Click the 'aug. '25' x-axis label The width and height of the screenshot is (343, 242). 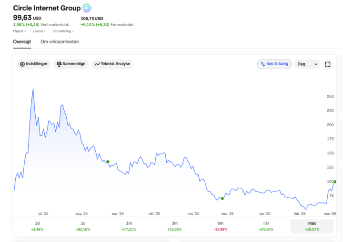click(x=81, y=213)
